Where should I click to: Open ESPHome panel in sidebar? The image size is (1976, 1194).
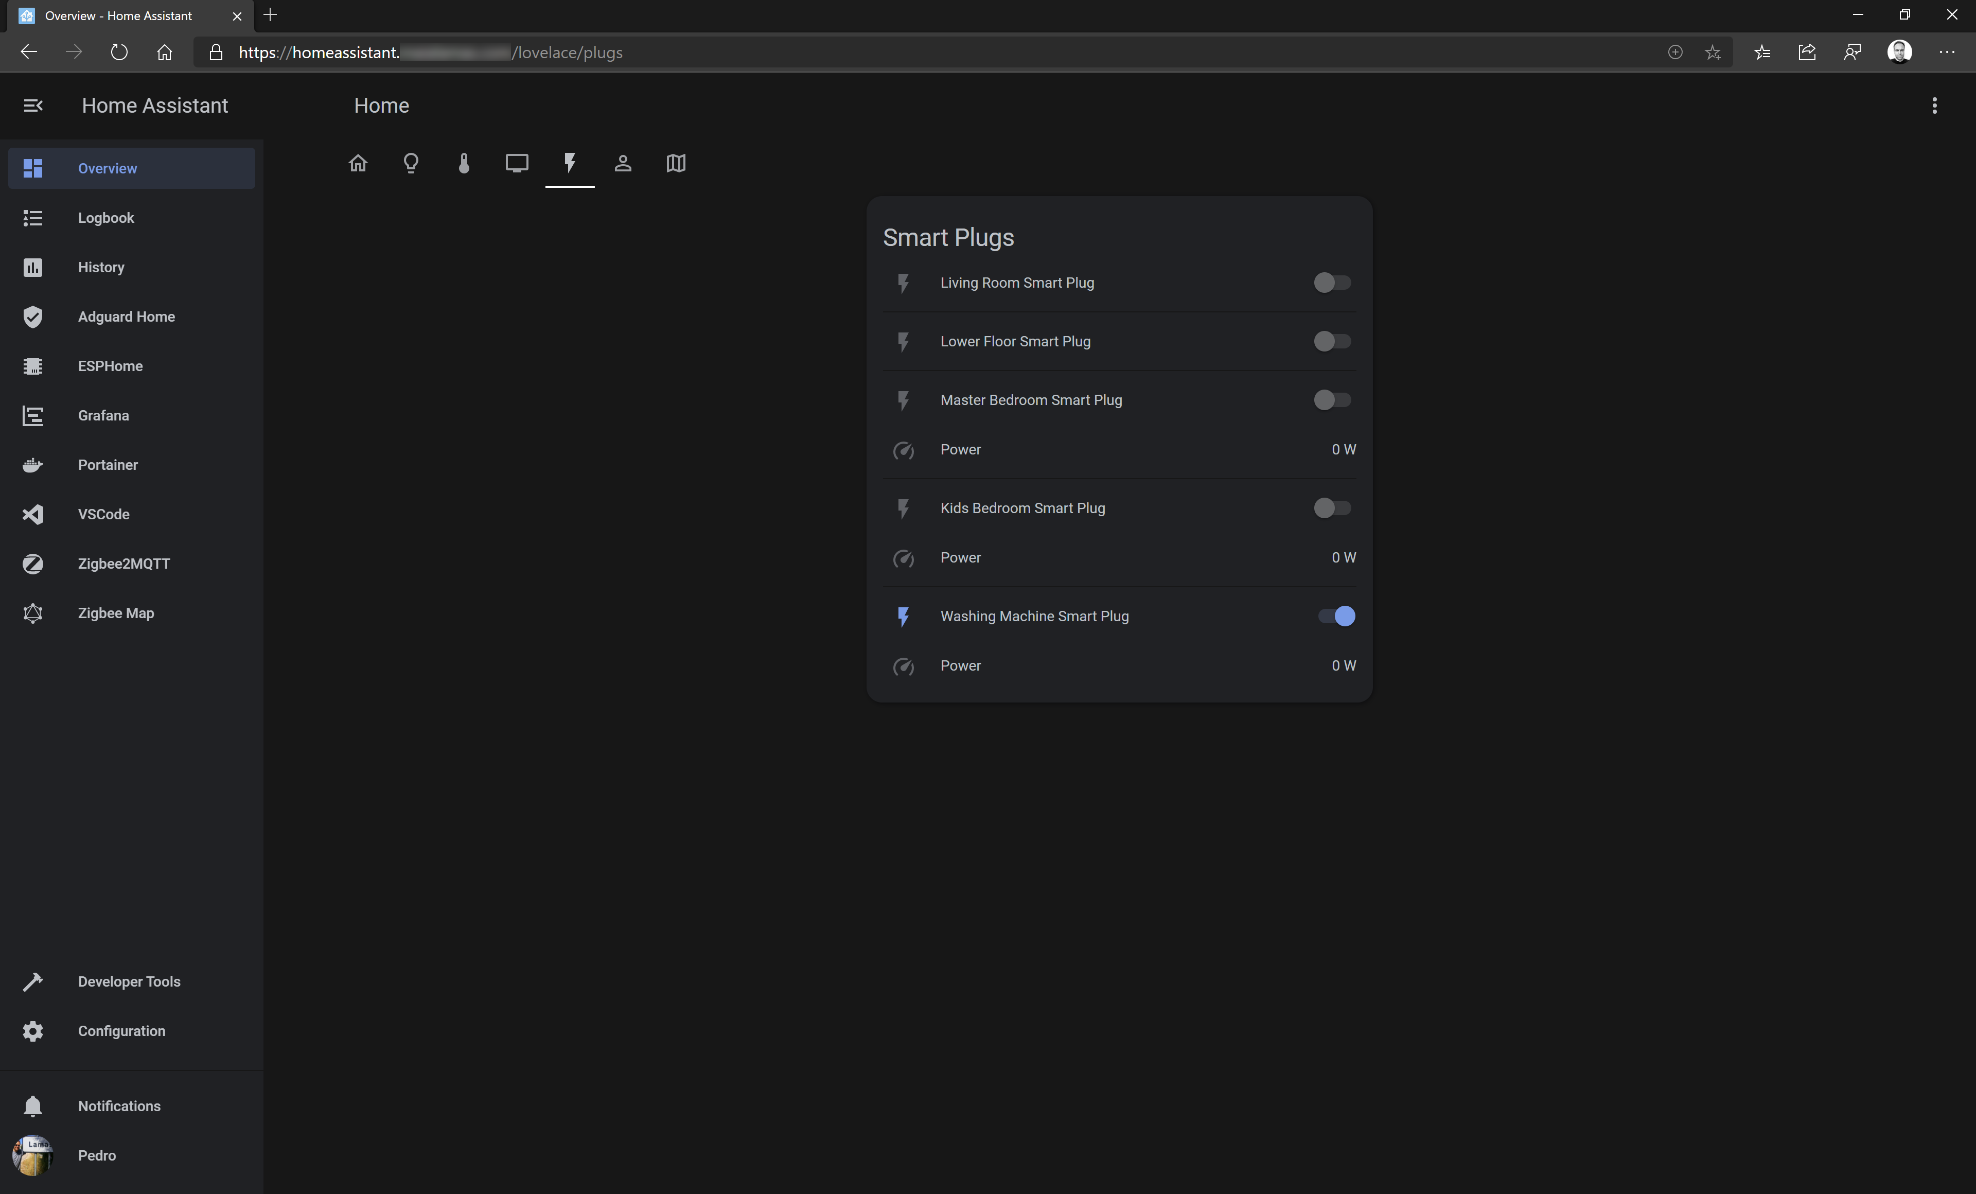(x=110, y=365)
